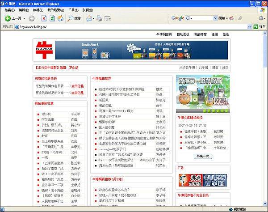268x212 pixels.
Task: Click the 北理理学院留学班 advertisement image
Action: coord(215,180)
